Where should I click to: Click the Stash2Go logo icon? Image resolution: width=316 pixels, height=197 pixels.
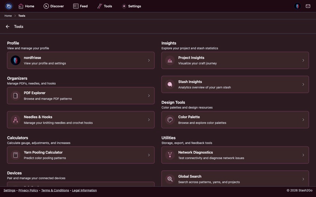point(9,6)
